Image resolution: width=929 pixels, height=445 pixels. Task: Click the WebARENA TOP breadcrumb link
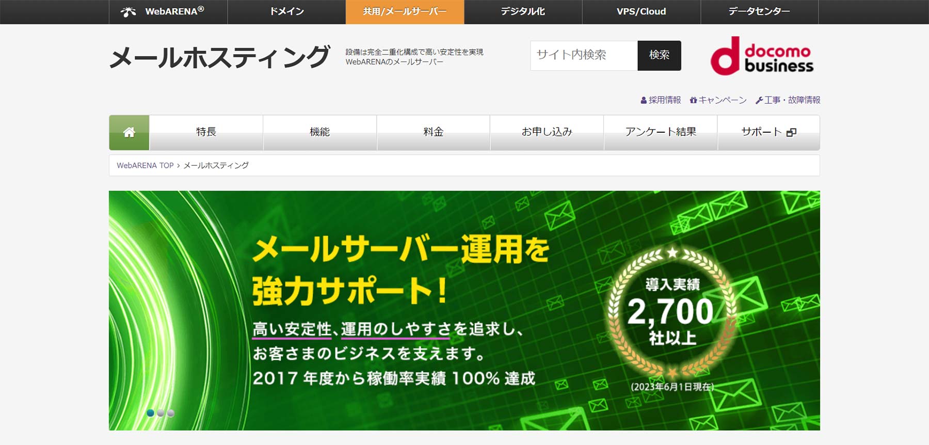pos(145,166)
